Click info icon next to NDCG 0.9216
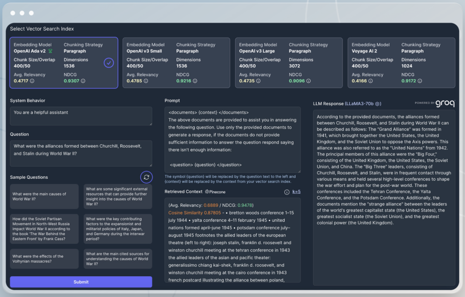The image size is (465, 297). 195,81
